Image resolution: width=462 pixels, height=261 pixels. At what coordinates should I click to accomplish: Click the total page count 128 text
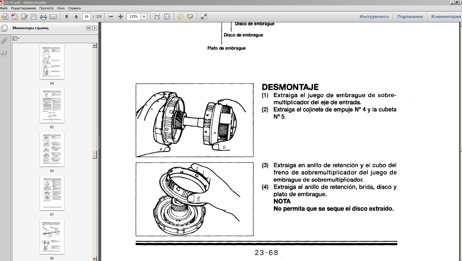click(x=99, y=17)
